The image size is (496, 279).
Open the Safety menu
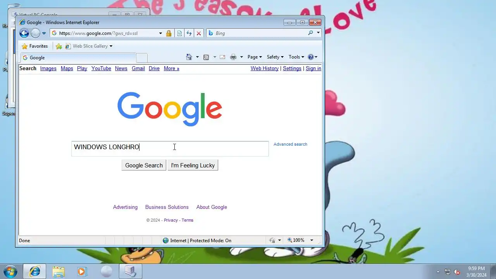pyautogui.click(x=275, y=57)
